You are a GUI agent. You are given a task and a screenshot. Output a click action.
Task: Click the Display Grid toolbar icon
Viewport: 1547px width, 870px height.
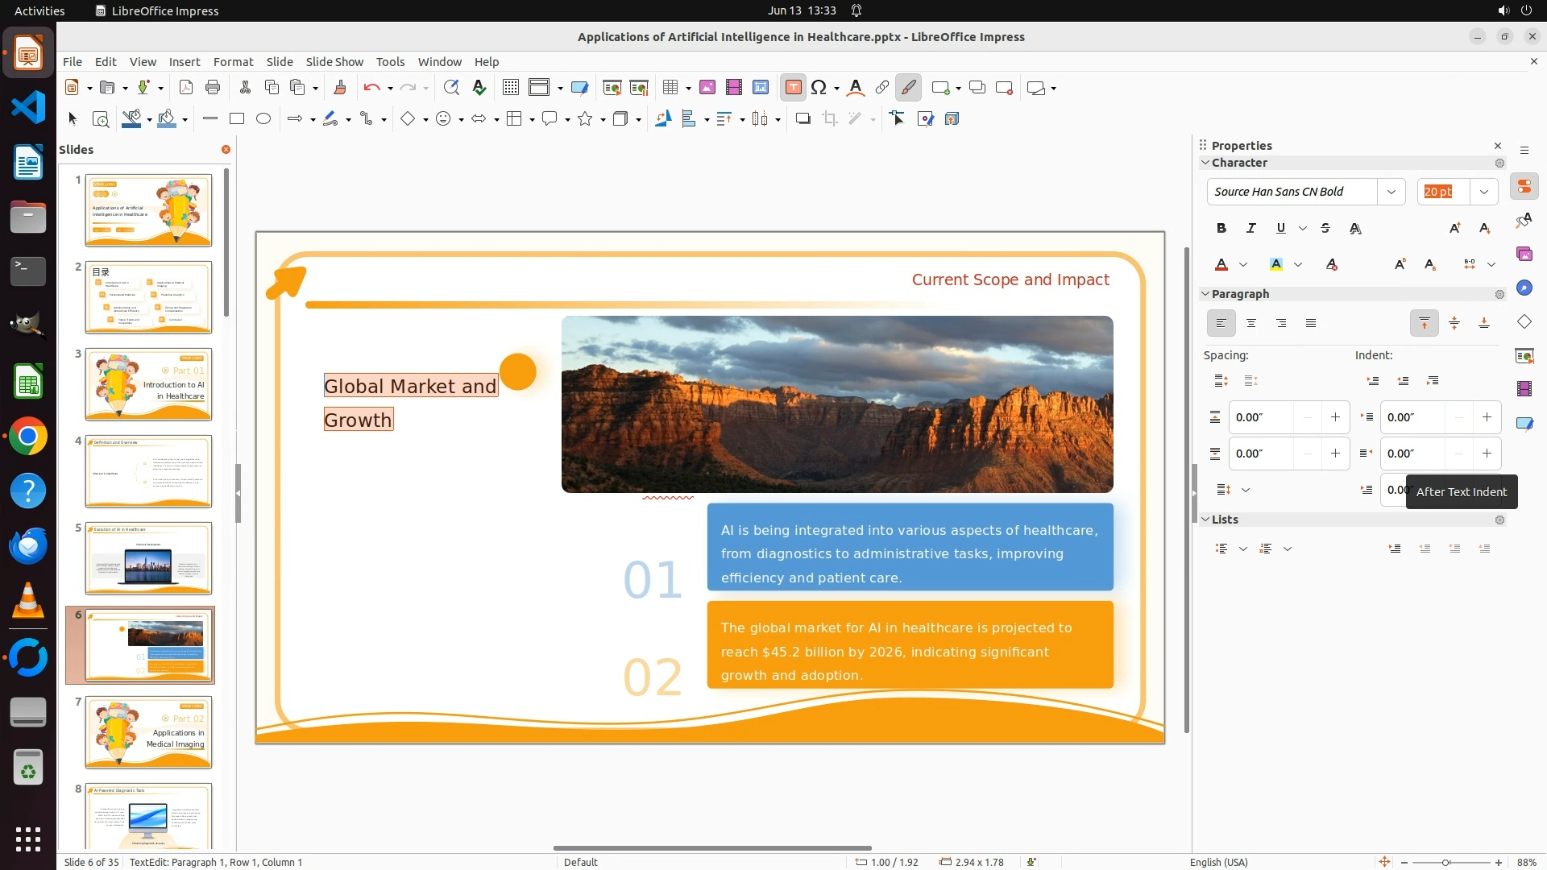(x=510, y=88)
